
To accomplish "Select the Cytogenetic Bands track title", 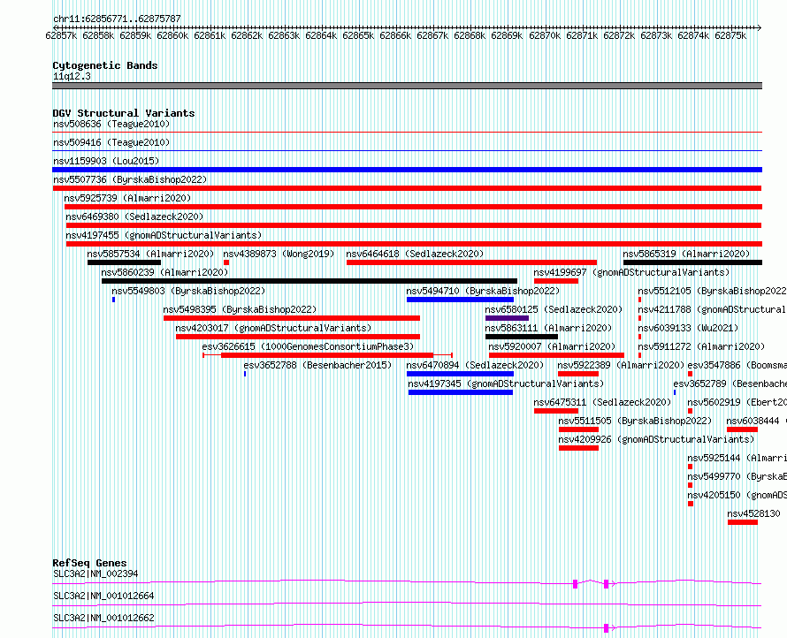I will tap(105, 65).
